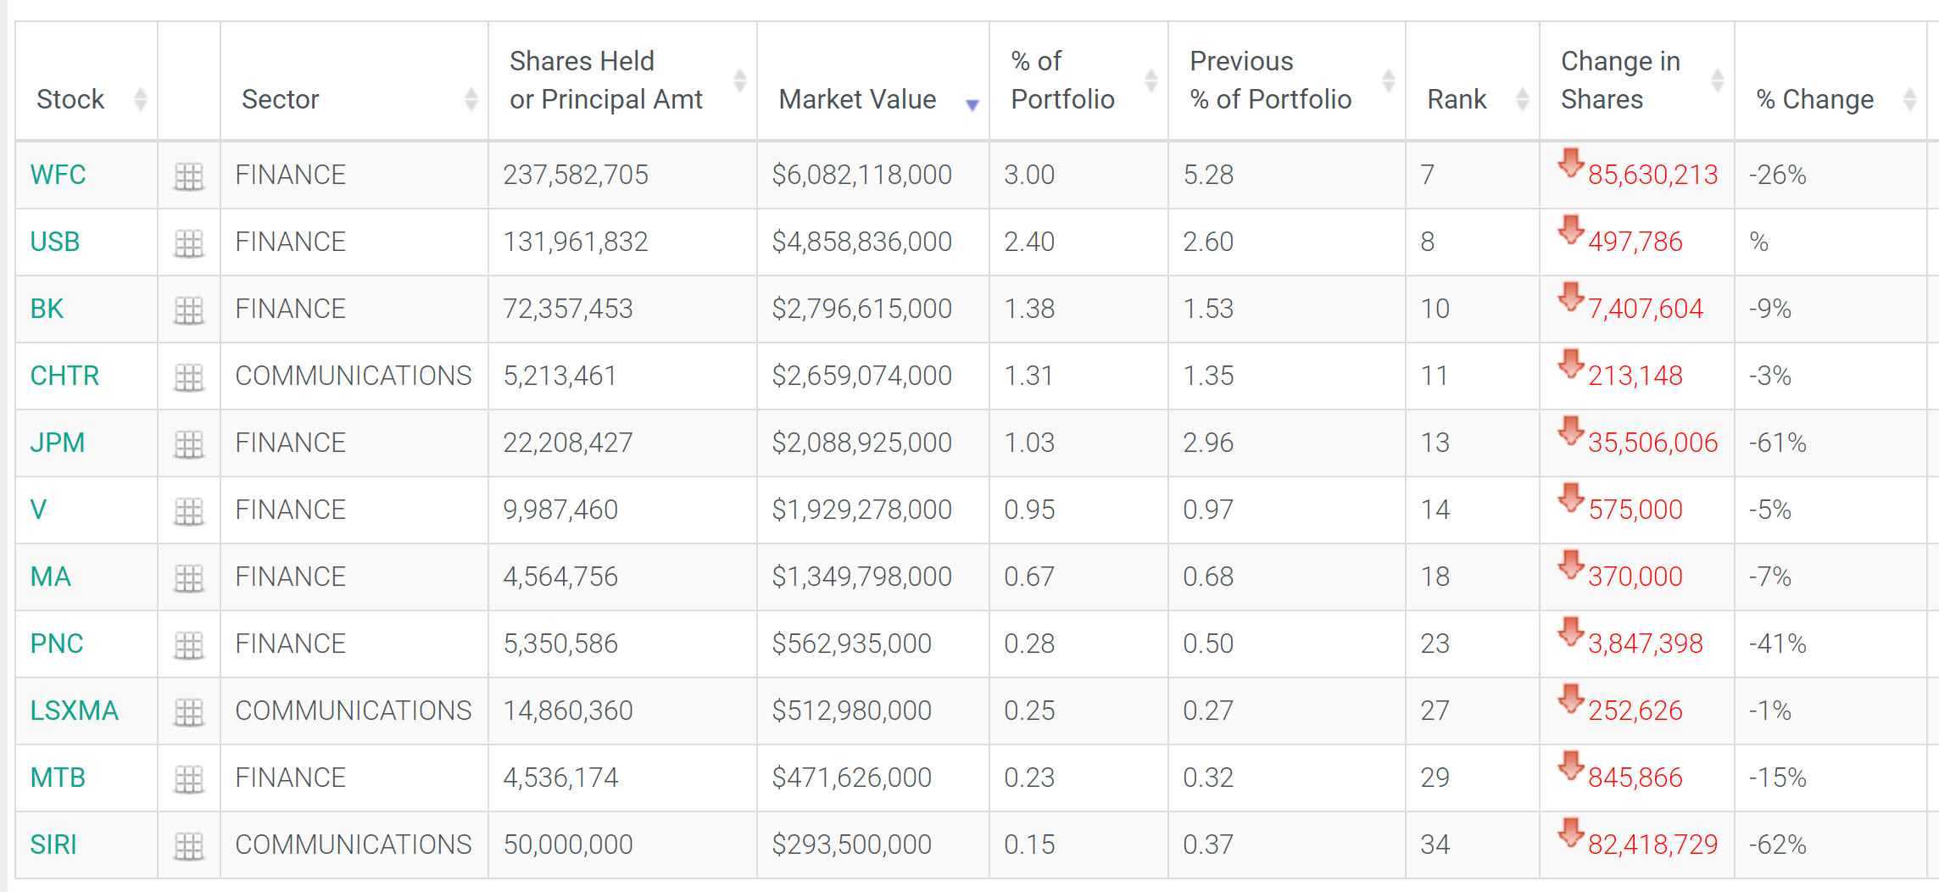Click red down arrow beside 3,847,398
This screenshot has width=1939, height=892.
[x=1570, y=631]
